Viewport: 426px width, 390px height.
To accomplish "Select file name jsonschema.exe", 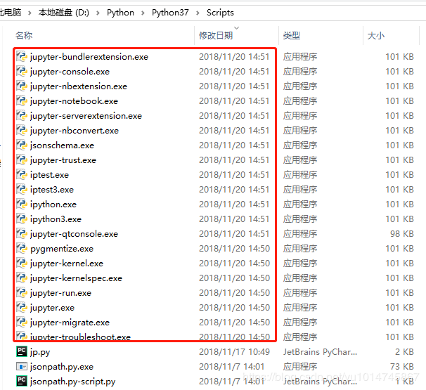I will coord(62,145).
